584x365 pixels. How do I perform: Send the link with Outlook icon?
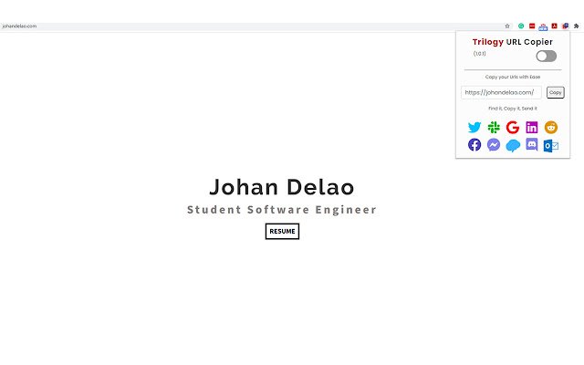click(x=551, y=146)
